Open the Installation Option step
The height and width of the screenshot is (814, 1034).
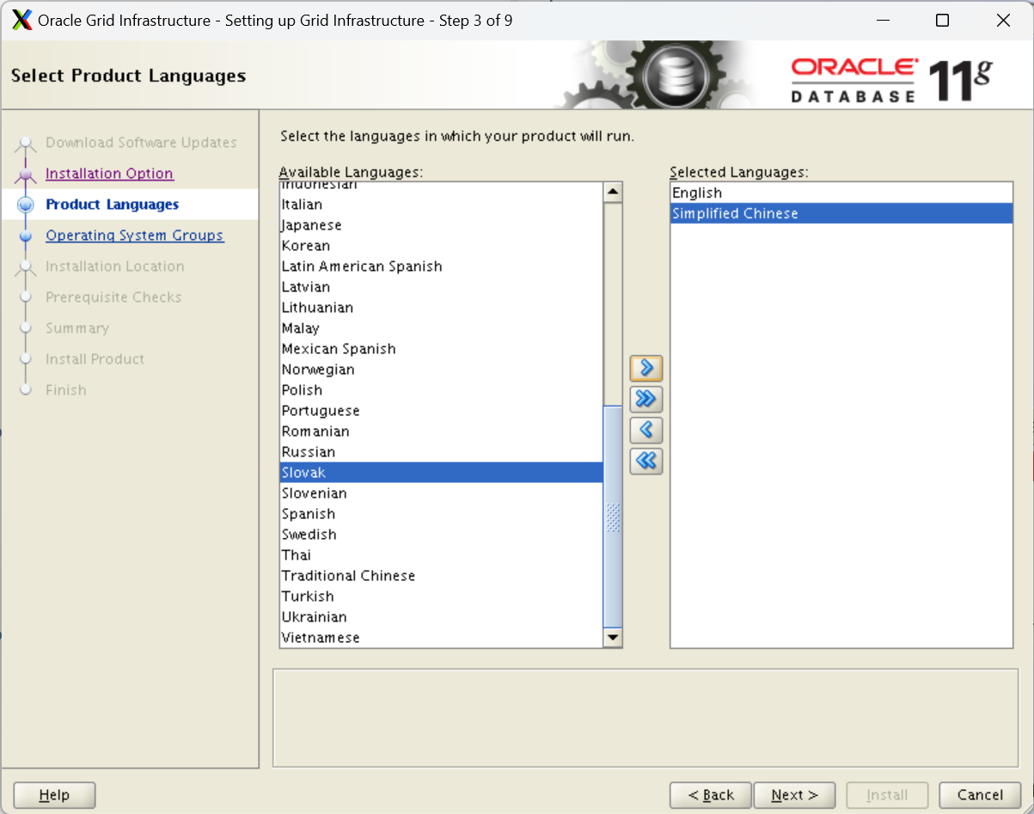click(x=109, y=174)
